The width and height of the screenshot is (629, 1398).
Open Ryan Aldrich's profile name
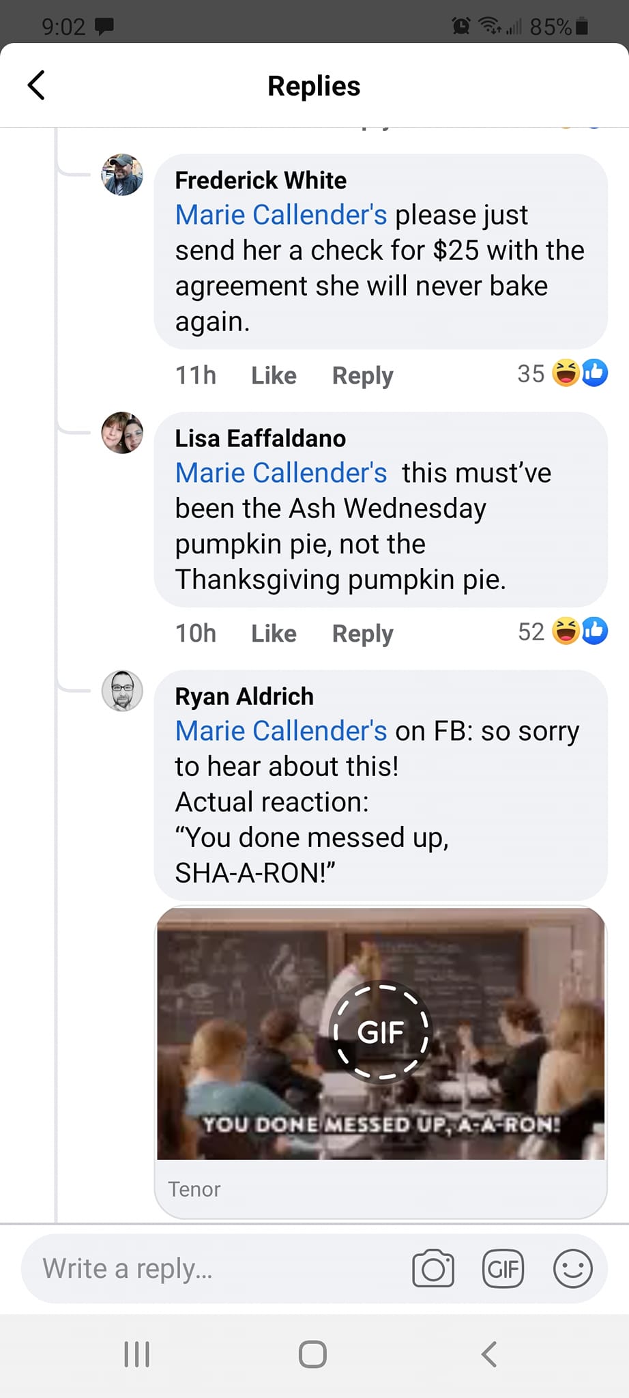point(244,696)
